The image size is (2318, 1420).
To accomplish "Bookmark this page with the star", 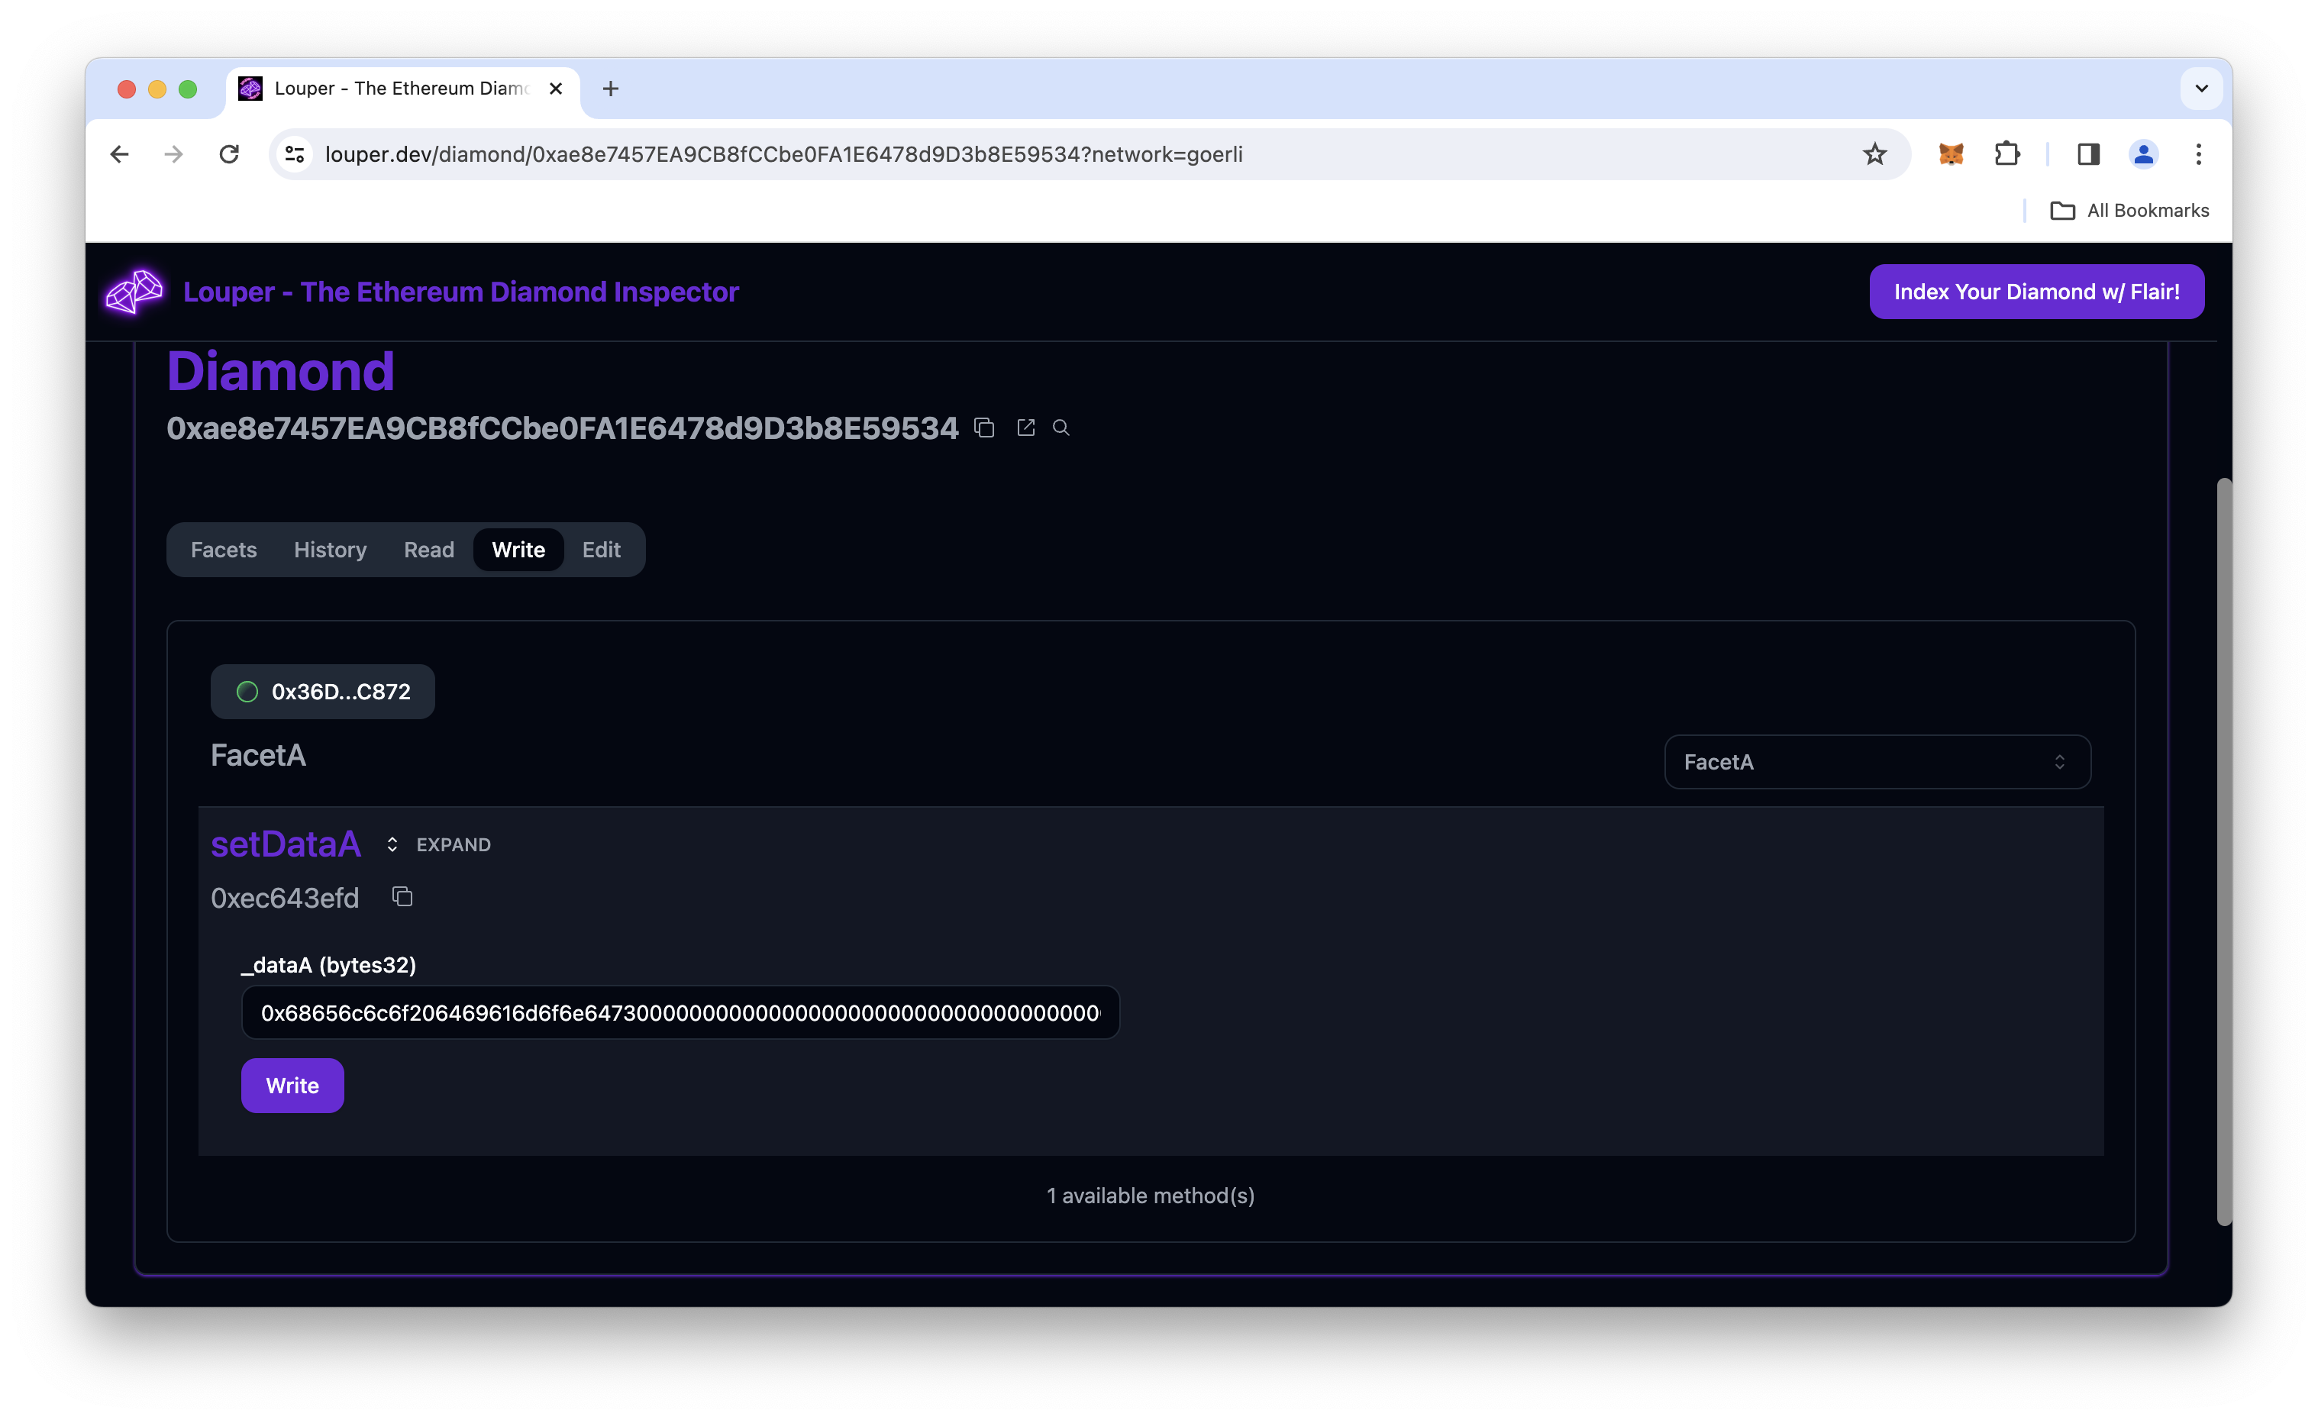I will point(1874,154).
